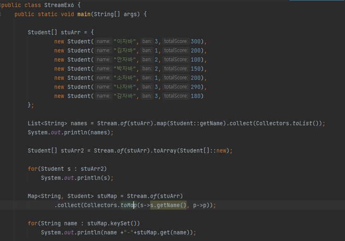Click the totalScore value 300

[x=196, y=41]
